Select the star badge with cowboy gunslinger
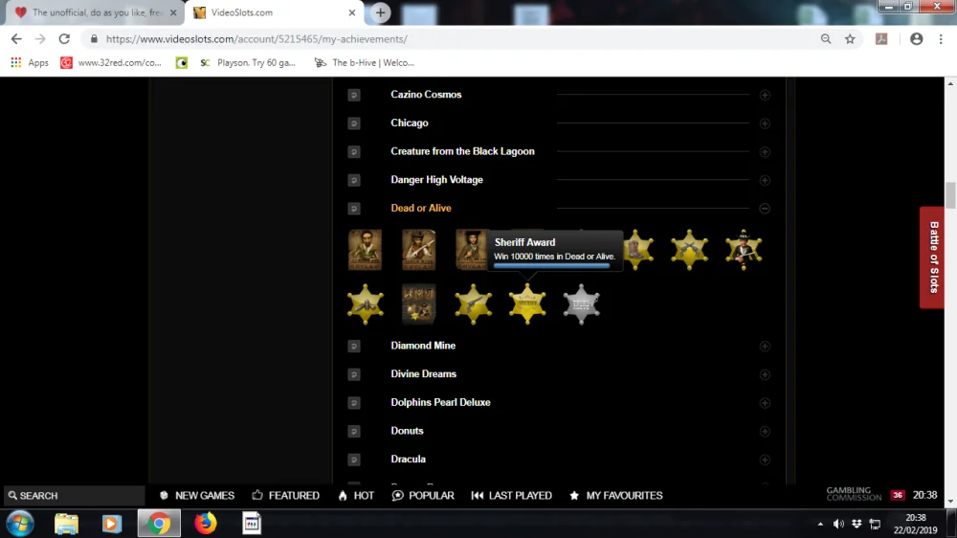This screenshot has width=957, height=538. pos(744,250)
